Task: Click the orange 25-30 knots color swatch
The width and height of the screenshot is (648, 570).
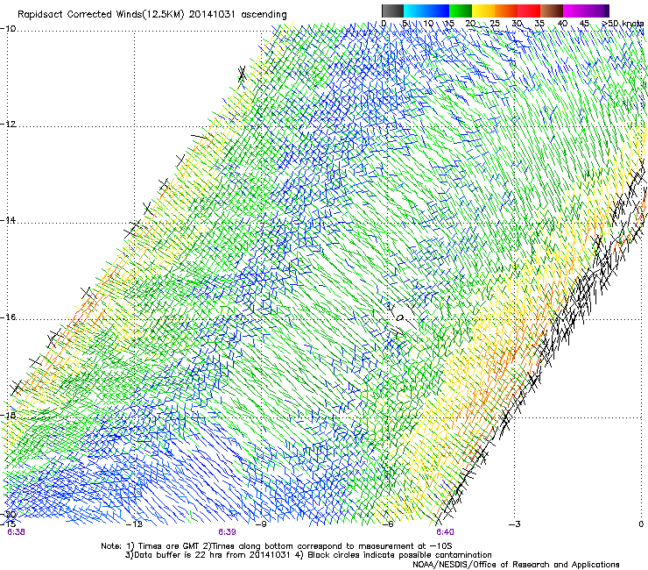Action: coord(506,11)
